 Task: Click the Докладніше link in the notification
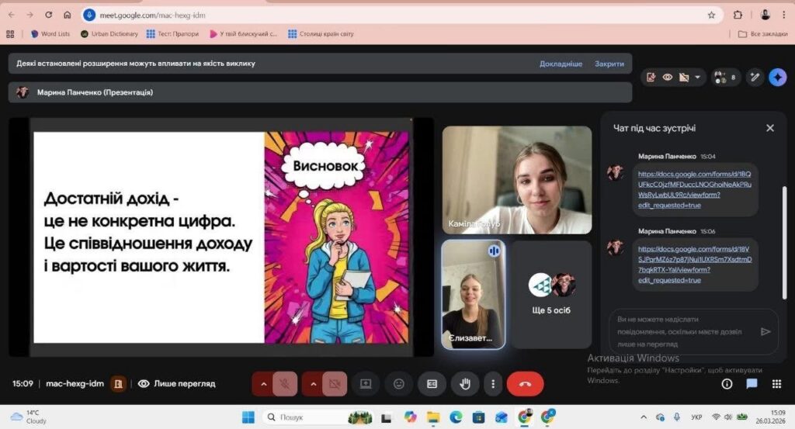click(x=561, y=64)
